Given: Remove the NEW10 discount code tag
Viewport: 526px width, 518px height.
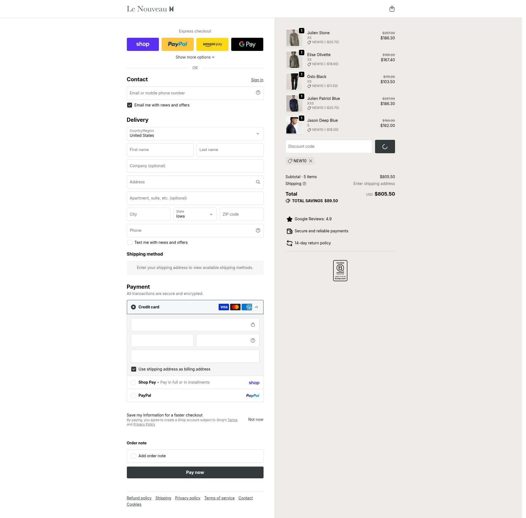Looking at the screenshot, I should [311, 161].
